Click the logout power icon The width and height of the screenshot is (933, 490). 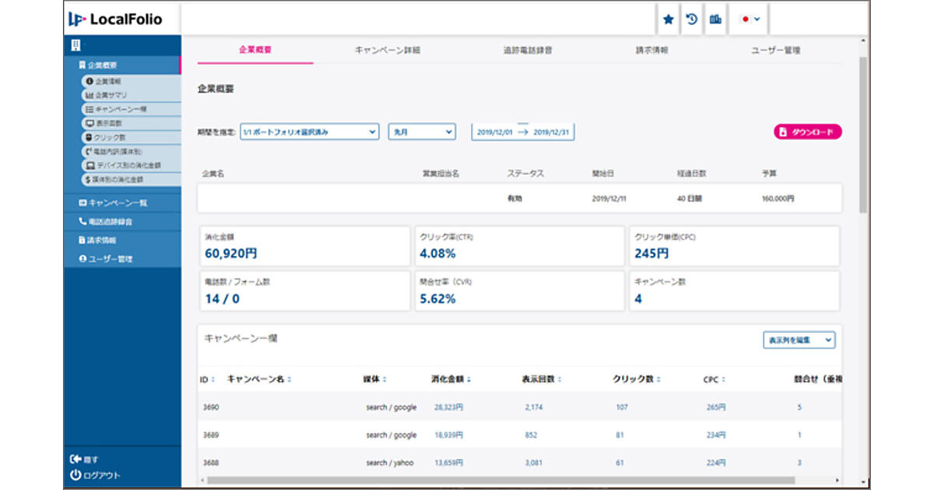click(75, 474)
